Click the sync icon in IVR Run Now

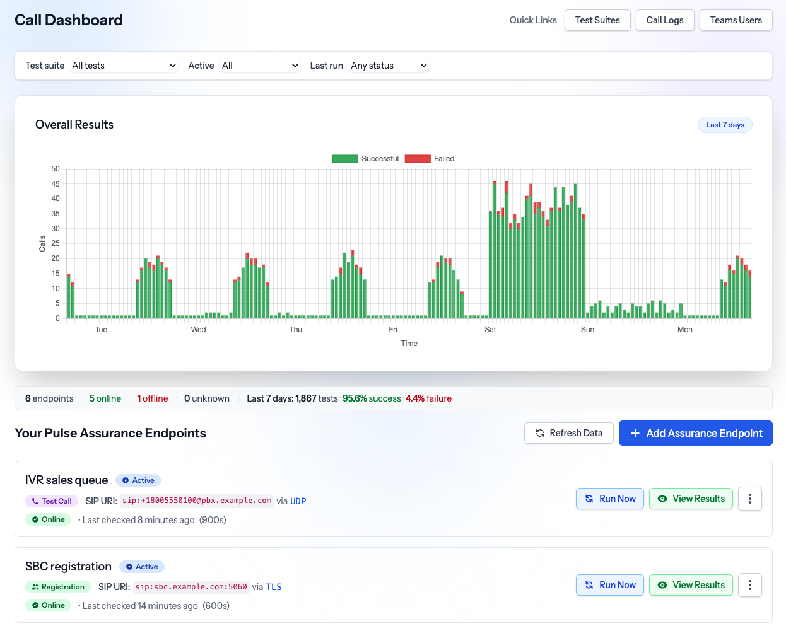(x=589, y=499)
